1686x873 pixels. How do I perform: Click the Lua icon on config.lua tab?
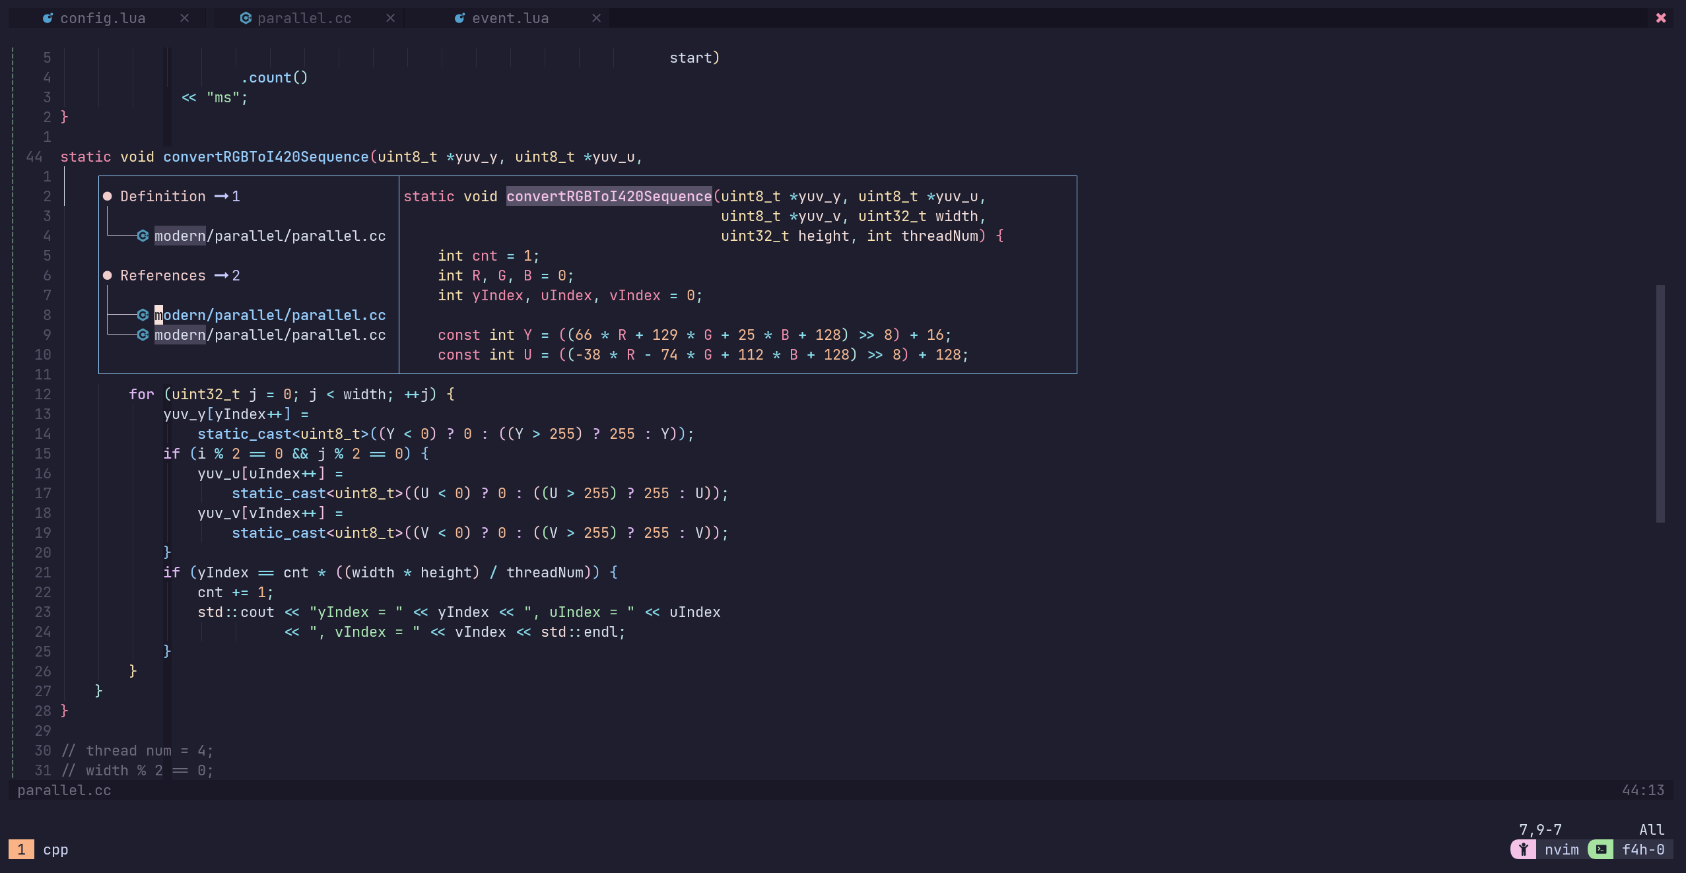click(x=48, y=18)
